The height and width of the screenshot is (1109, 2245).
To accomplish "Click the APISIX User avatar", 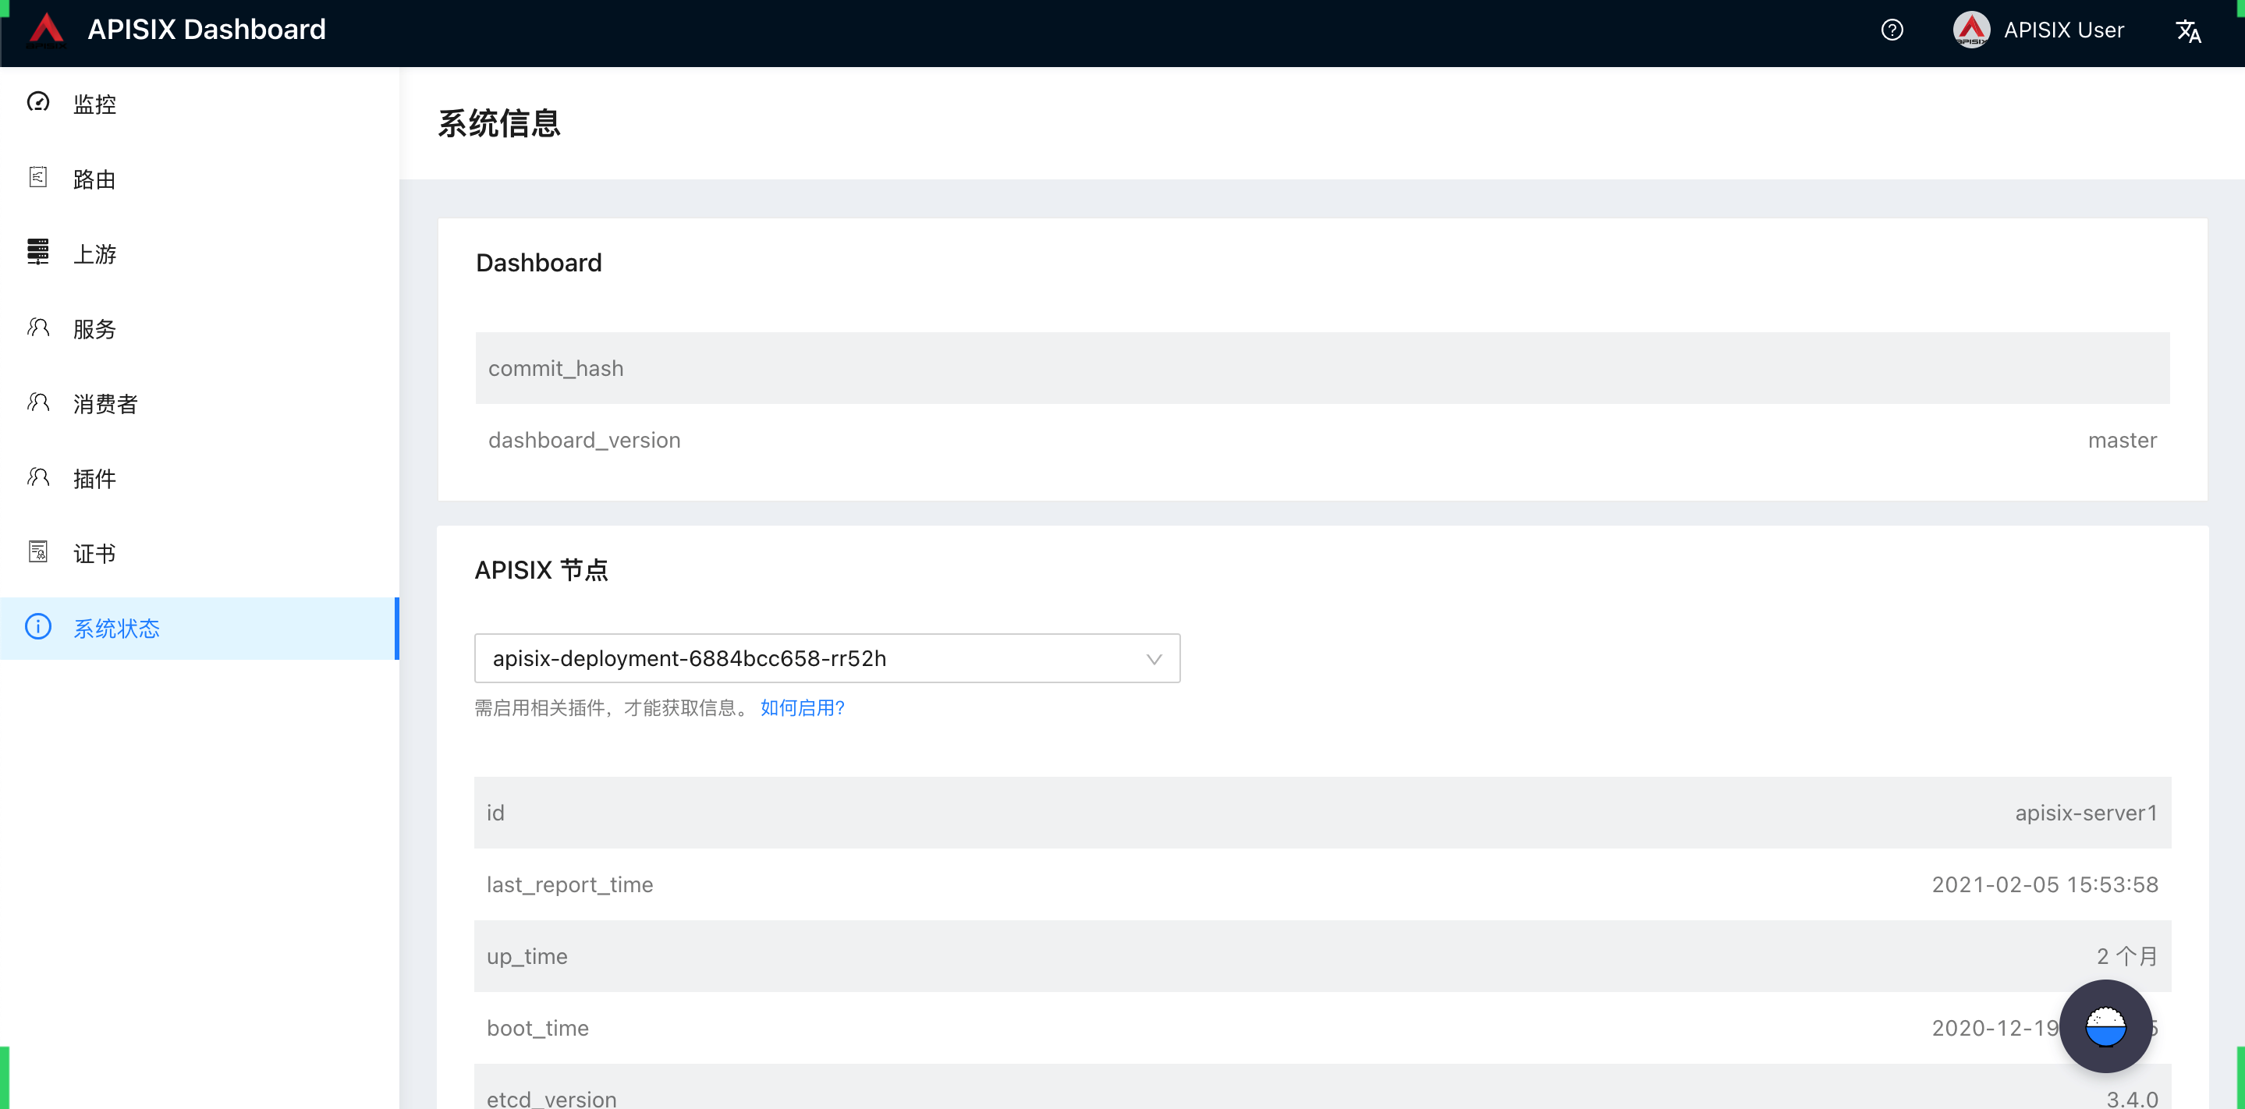I will [1970, 30].
